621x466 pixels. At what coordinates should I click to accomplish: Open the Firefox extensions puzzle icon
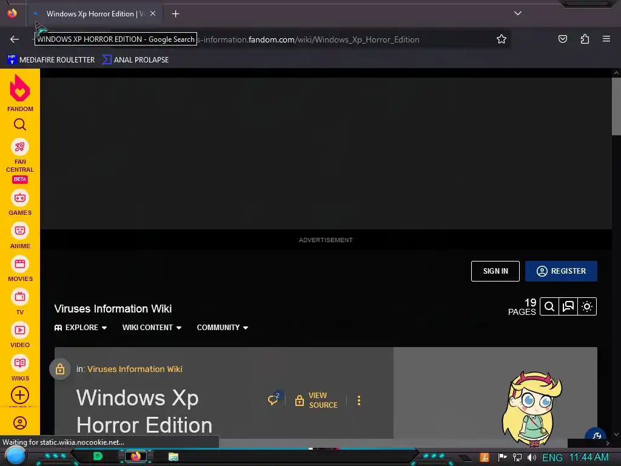[x=585, y=39]
